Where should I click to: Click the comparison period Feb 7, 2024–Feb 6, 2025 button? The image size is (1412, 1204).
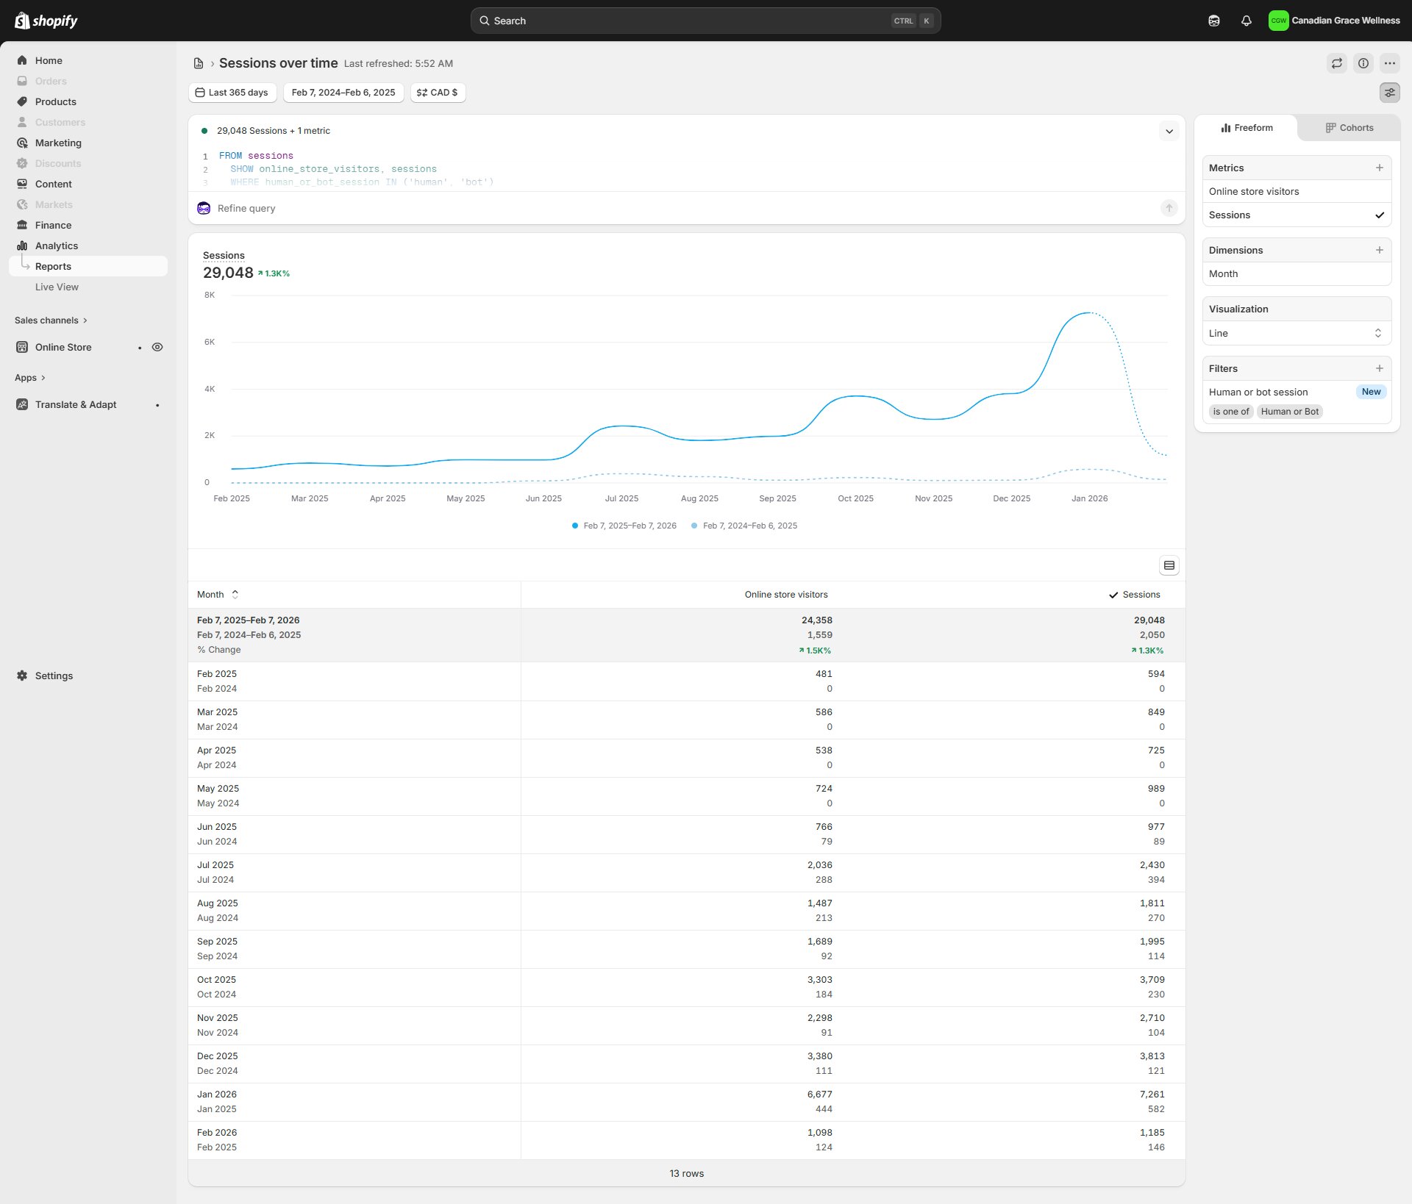(343, 93)
